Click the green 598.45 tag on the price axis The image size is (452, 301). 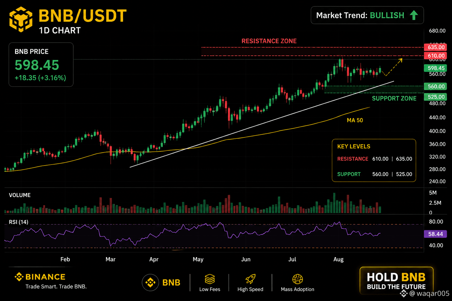pos(436,68)
